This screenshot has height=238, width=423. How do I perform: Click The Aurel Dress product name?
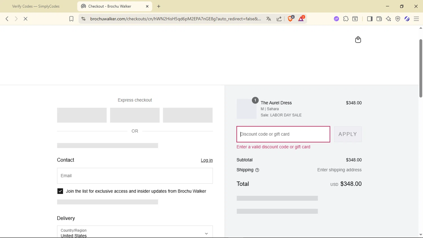pos(276,103)
